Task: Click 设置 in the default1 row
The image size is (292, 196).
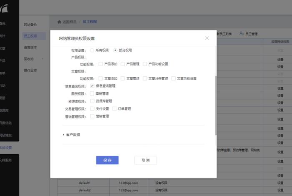Action: coord(280,183)
